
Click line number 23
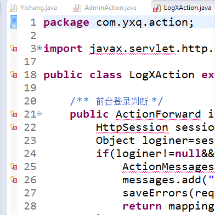pyautogui.click(x=30, y=141)
